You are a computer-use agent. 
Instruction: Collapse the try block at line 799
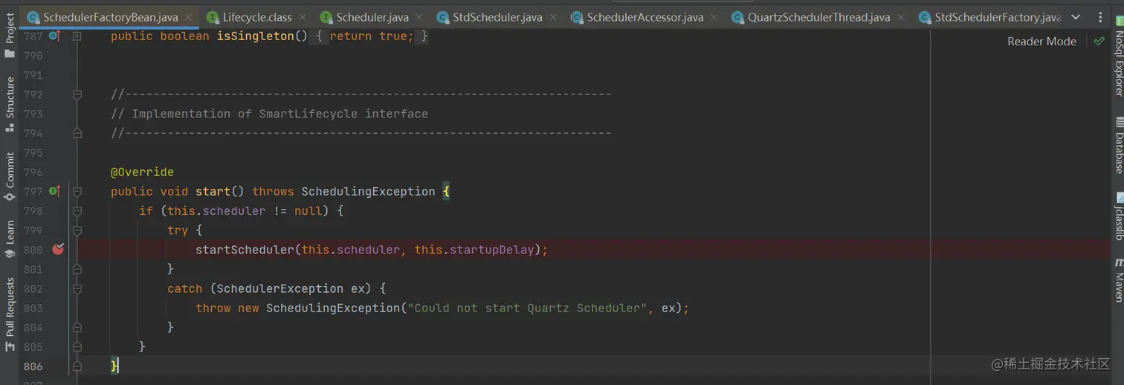77,230
